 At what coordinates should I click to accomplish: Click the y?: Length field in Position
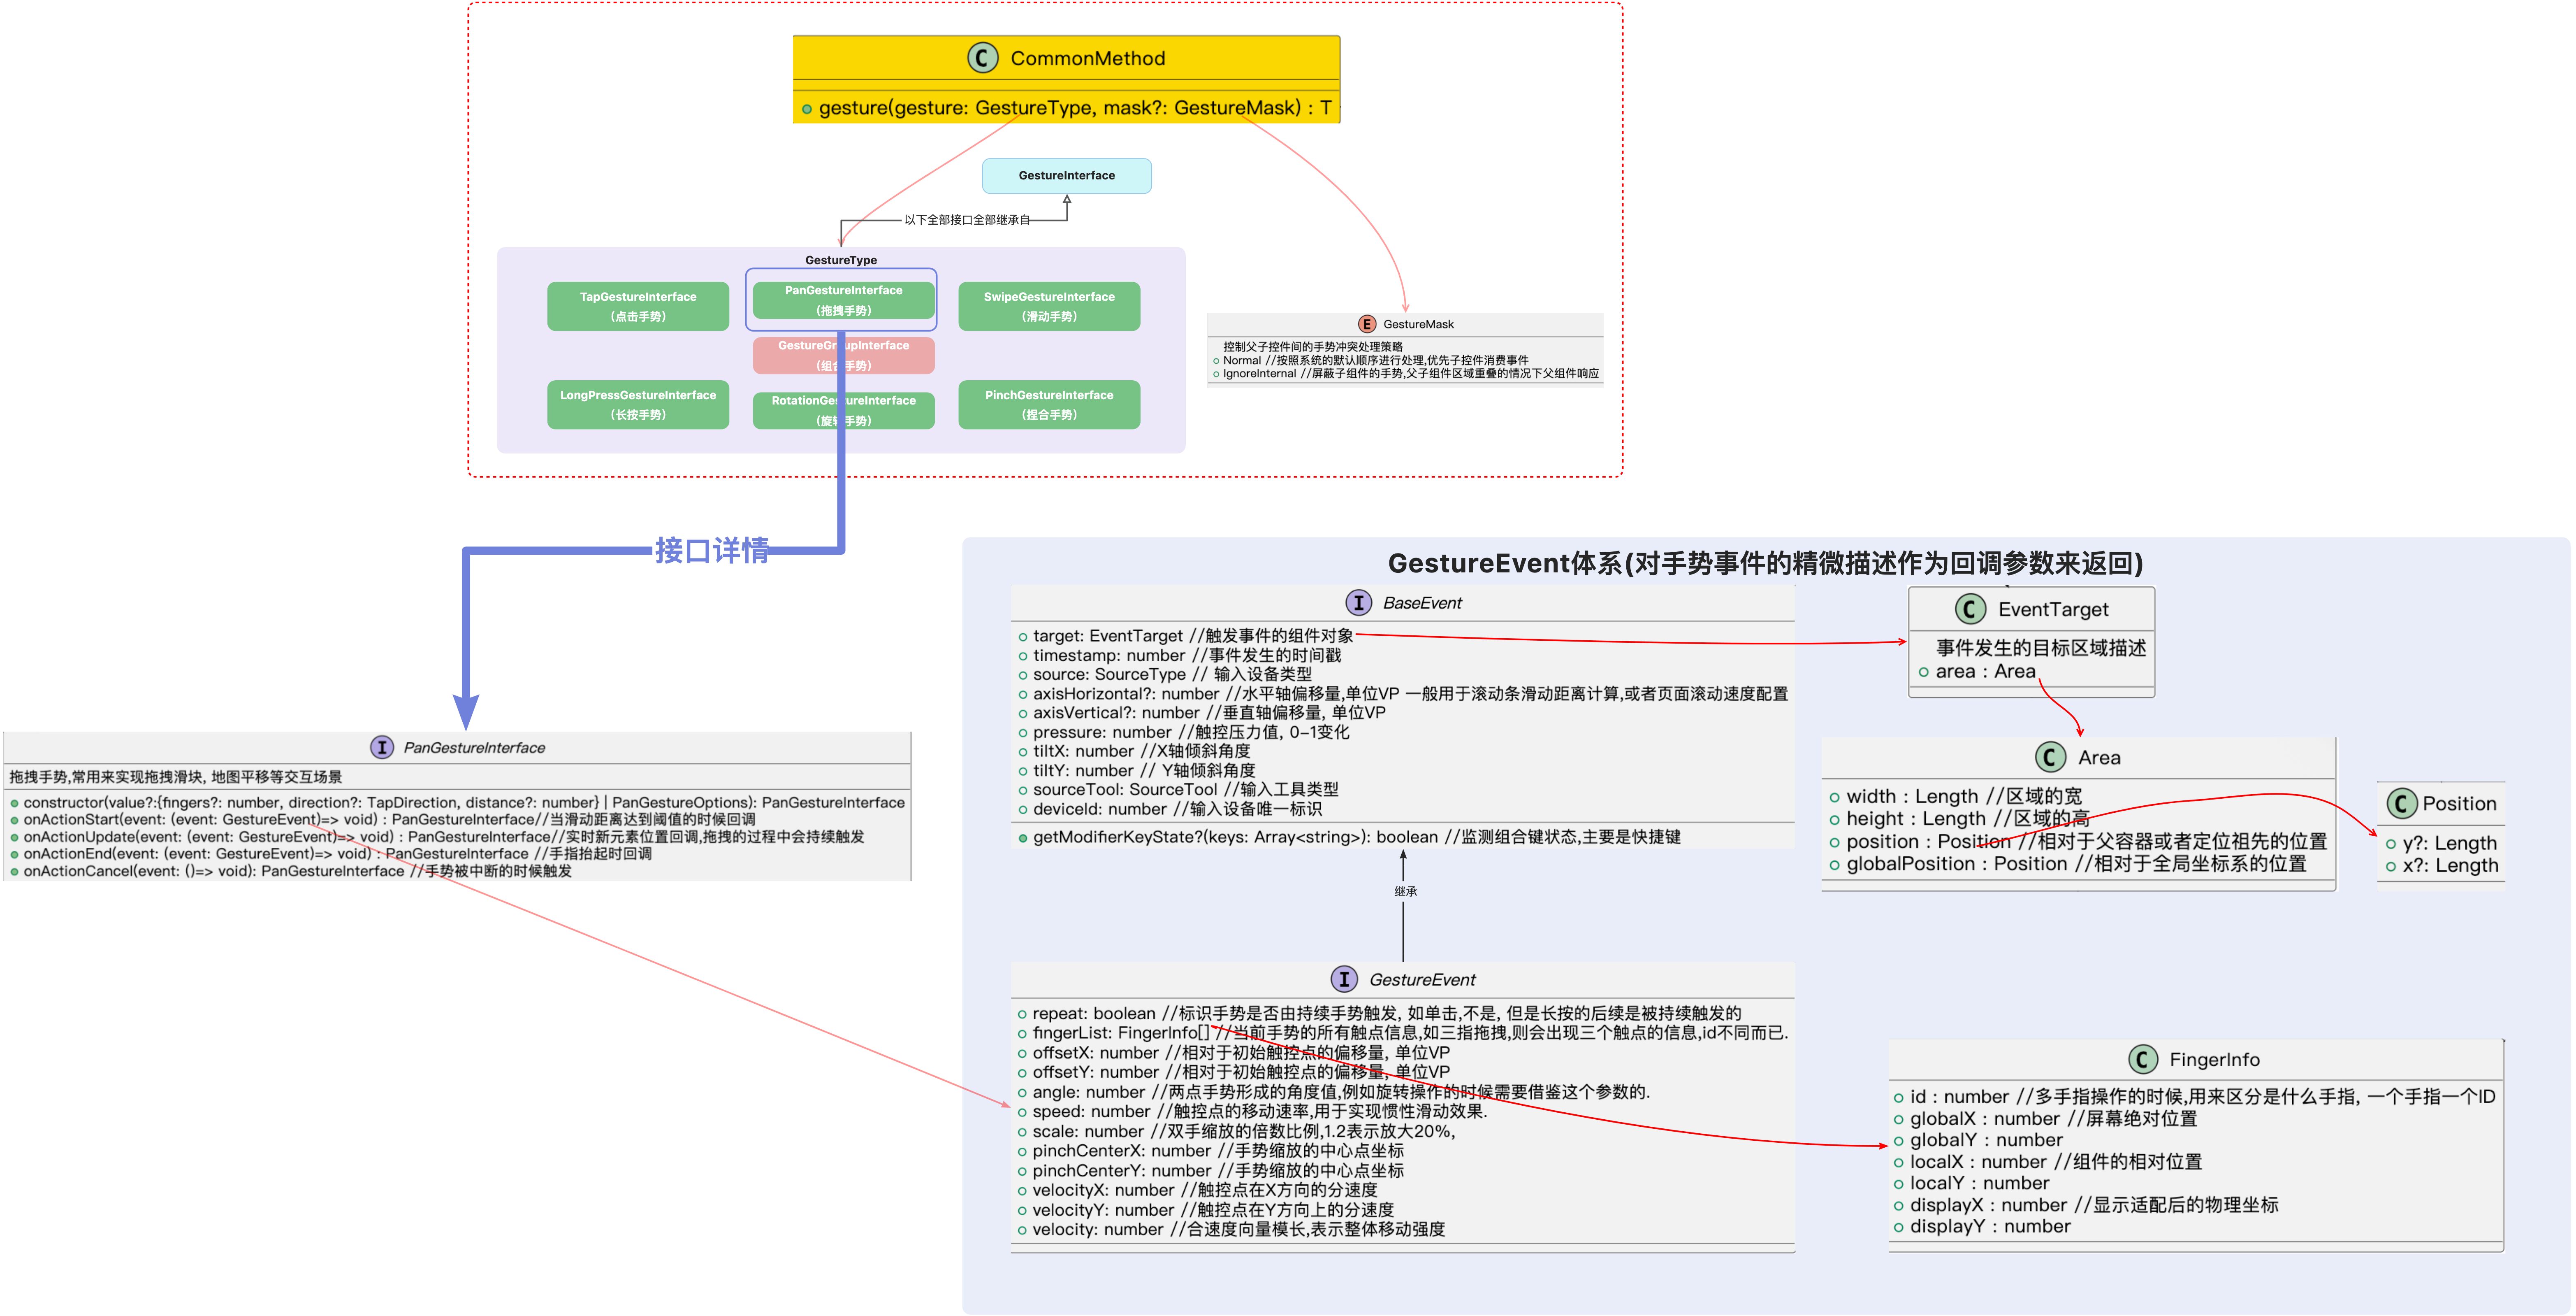coord(2441,844)
